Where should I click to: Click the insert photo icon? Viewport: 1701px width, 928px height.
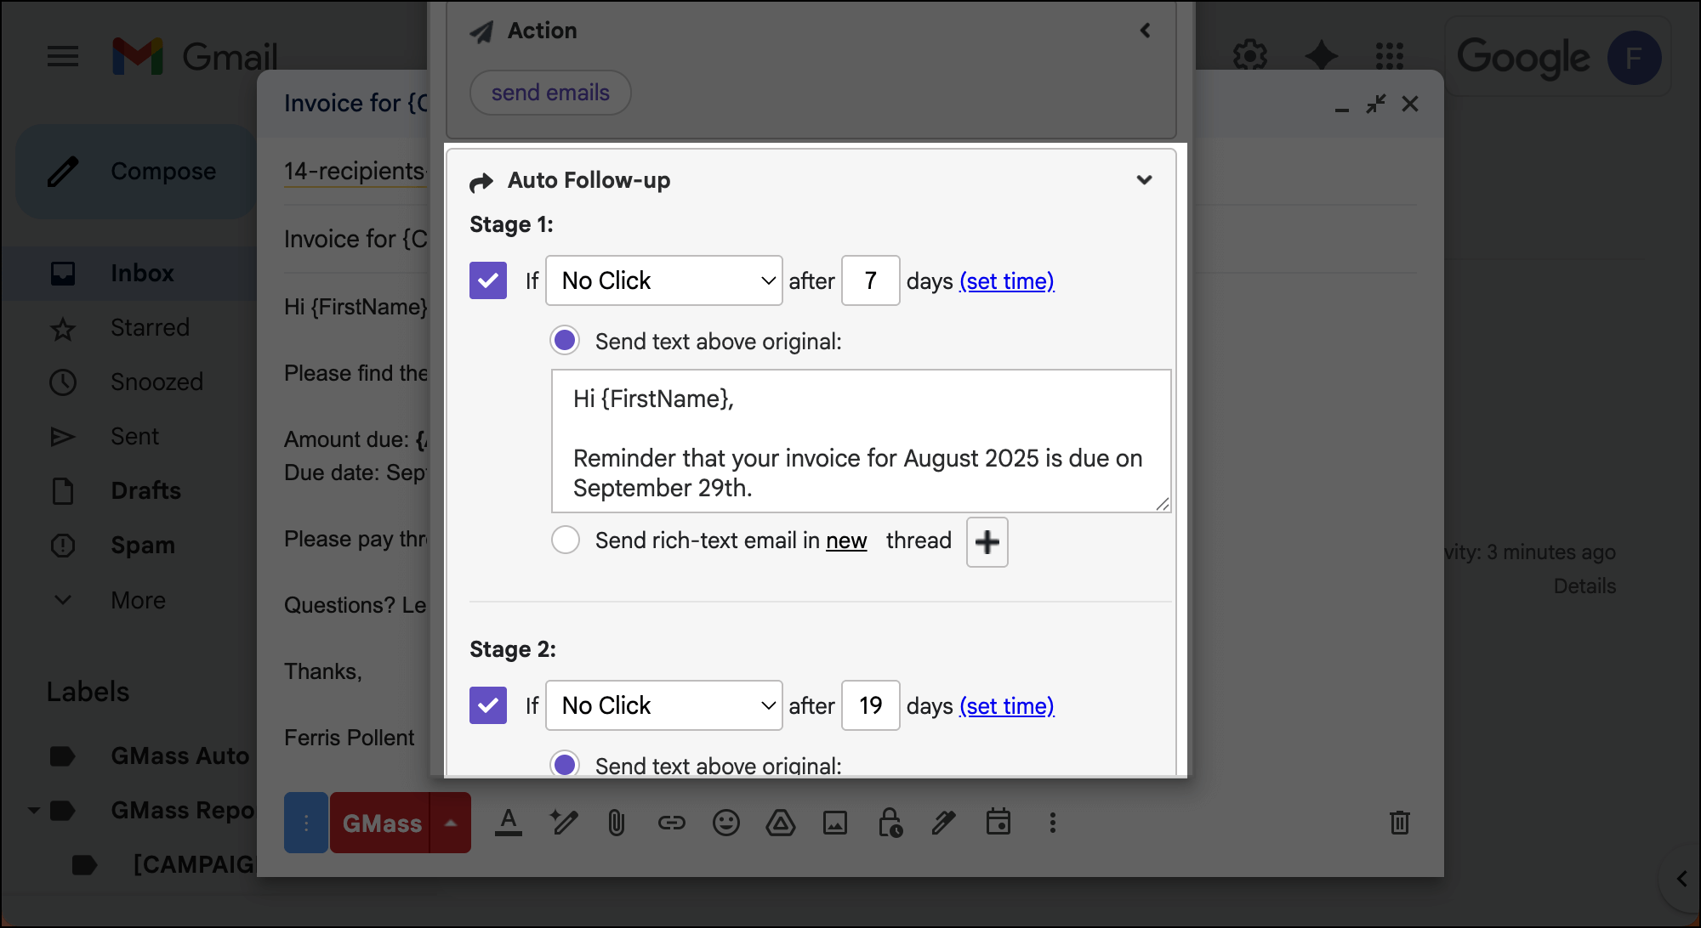834,823
